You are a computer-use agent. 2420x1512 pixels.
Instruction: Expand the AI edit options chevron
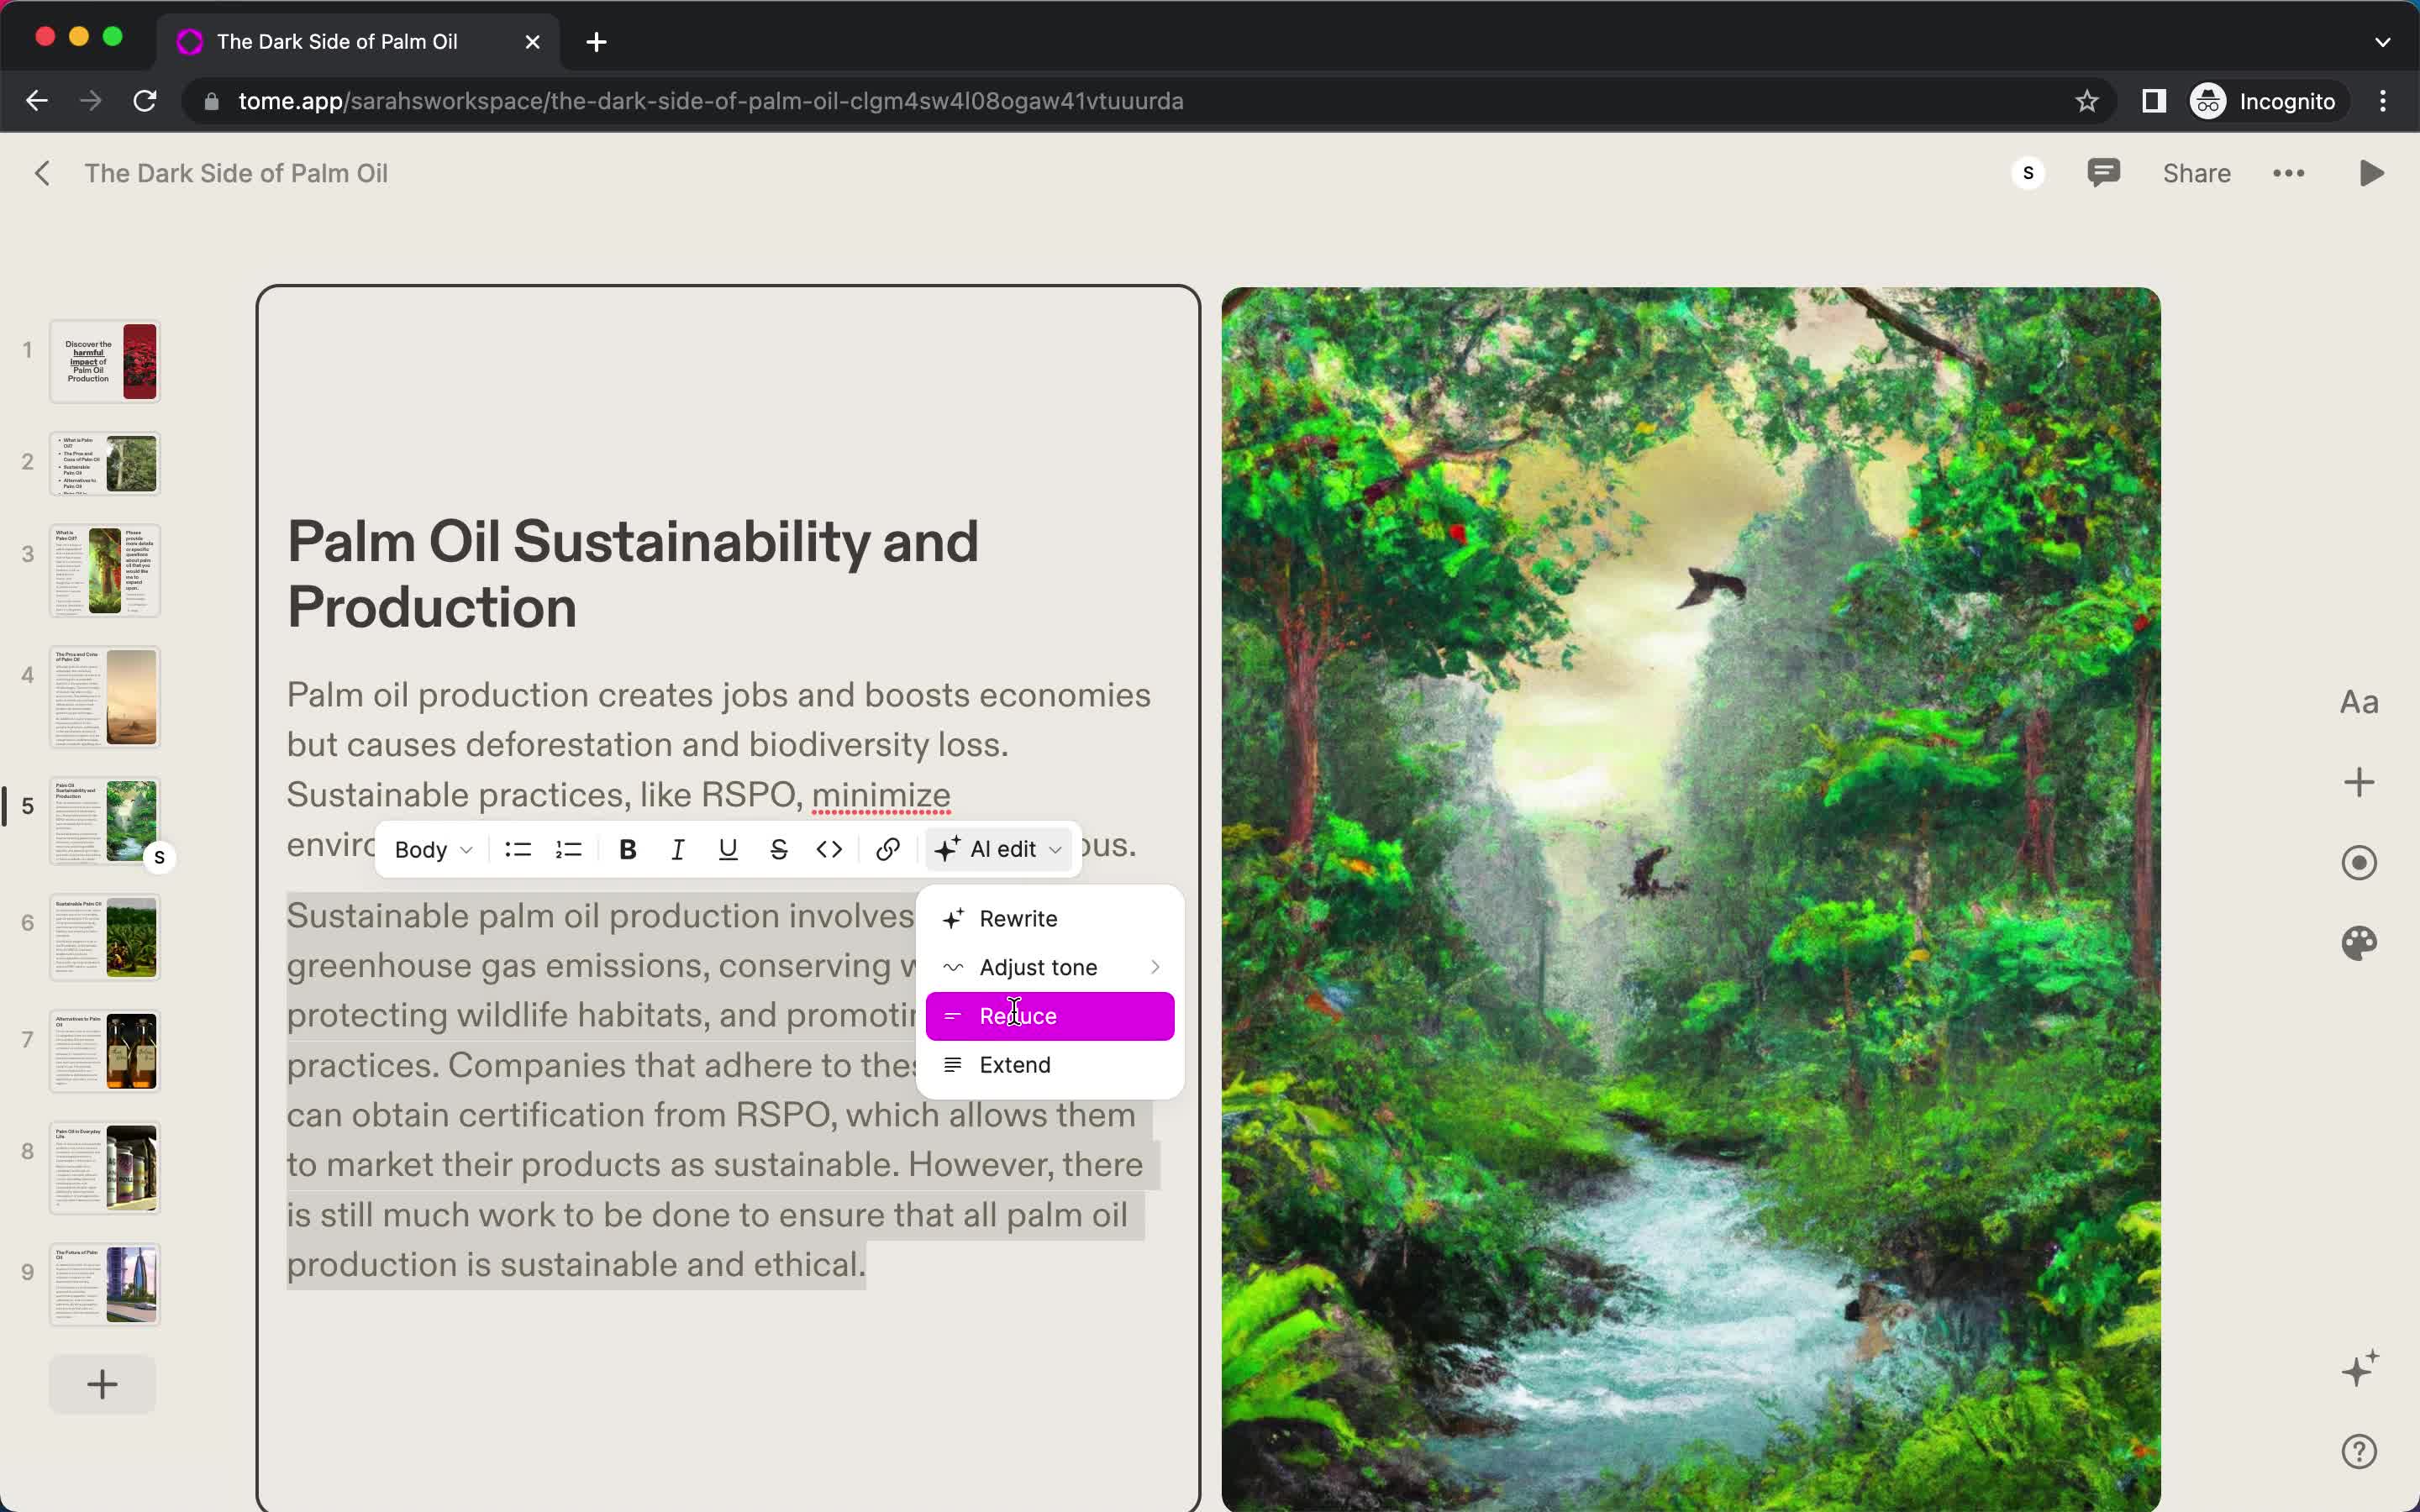(x=1056, y=848)
